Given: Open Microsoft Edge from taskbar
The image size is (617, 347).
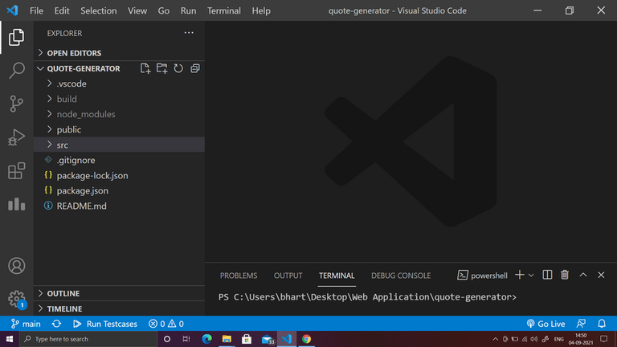Looking at the screenshot, I should pyautogui.click(x=206, y=339).
